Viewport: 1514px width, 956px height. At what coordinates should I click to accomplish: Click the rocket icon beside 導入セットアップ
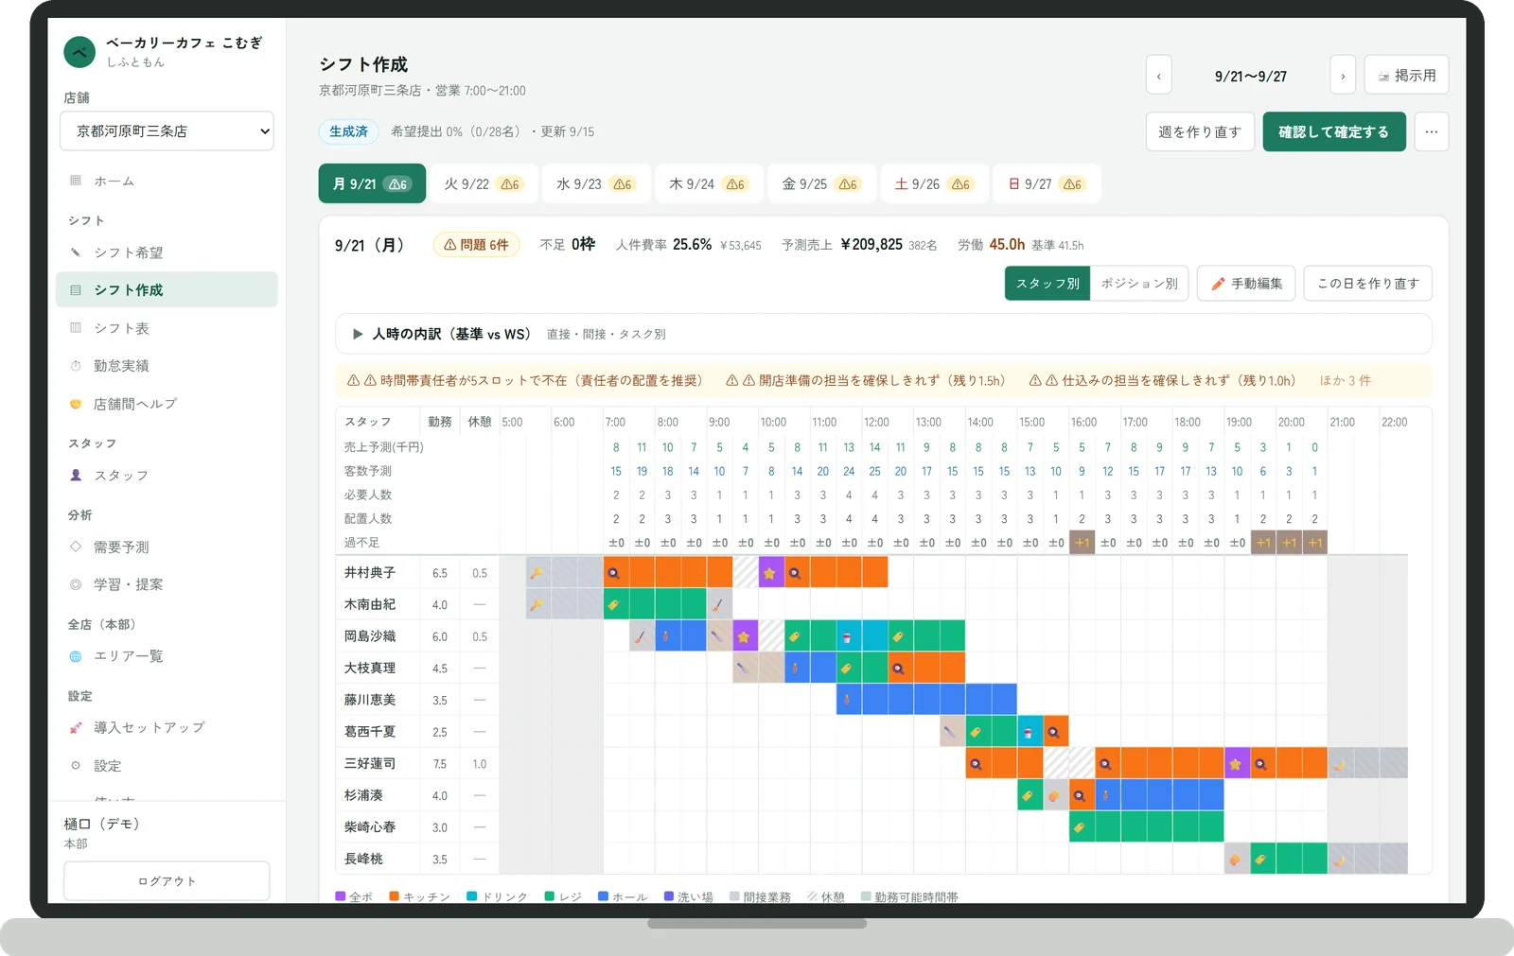click(76, 728)
